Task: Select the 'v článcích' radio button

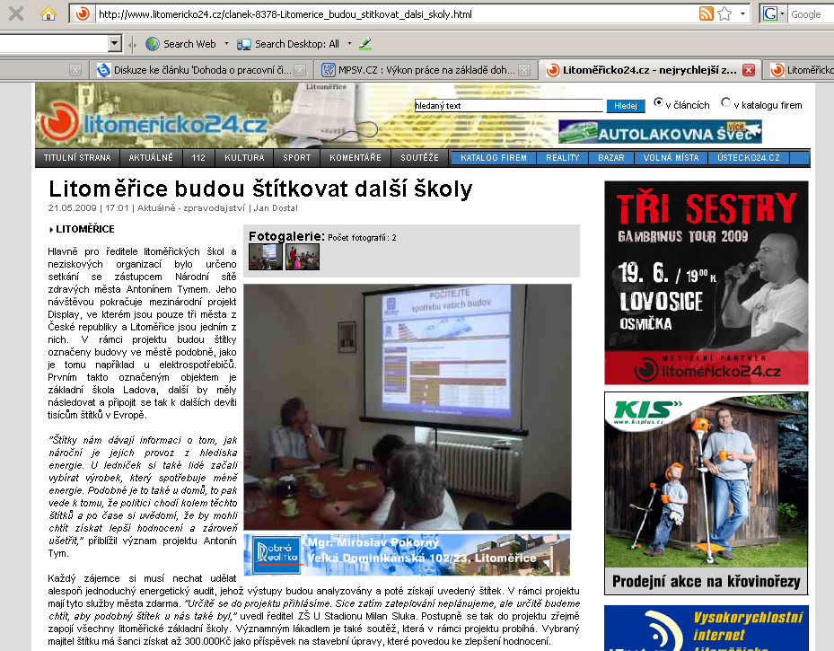Action: tap(658, 102)
